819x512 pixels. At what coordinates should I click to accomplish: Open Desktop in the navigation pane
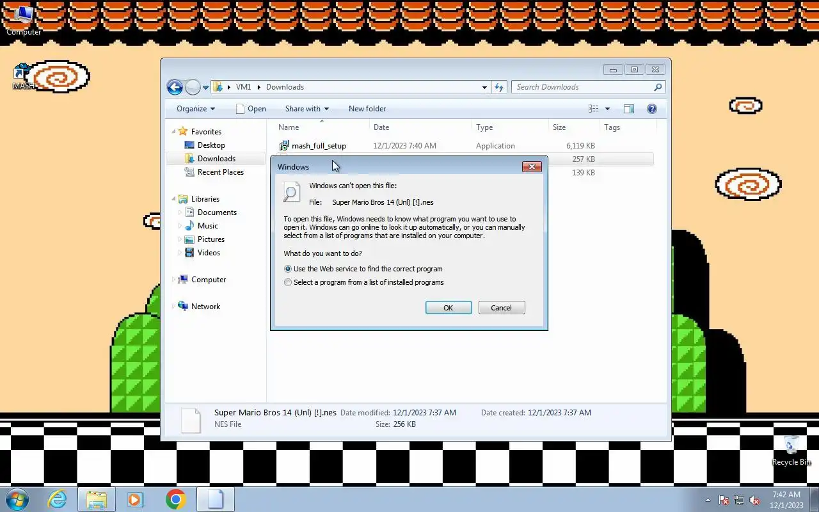coord(211,145)
